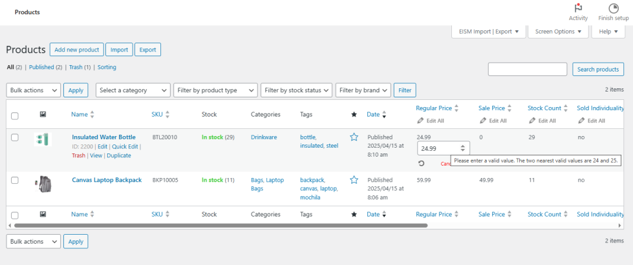Click the Add new product button
Screen dimensions: 633x265
pos(76,50)
